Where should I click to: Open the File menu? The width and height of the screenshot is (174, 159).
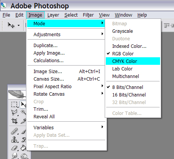point(6,15)
